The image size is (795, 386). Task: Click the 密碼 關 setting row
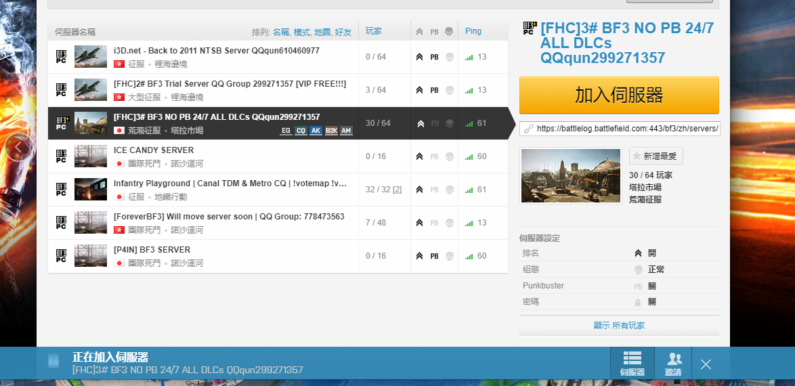click(x=619, y=302)
